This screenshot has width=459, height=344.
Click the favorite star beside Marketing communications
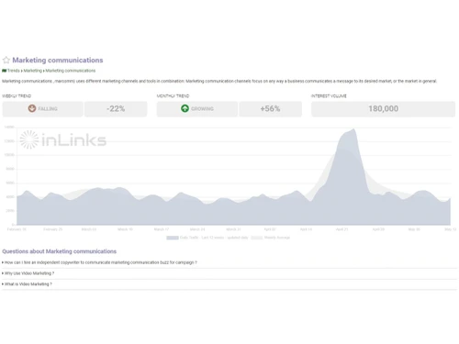point(6,60)
